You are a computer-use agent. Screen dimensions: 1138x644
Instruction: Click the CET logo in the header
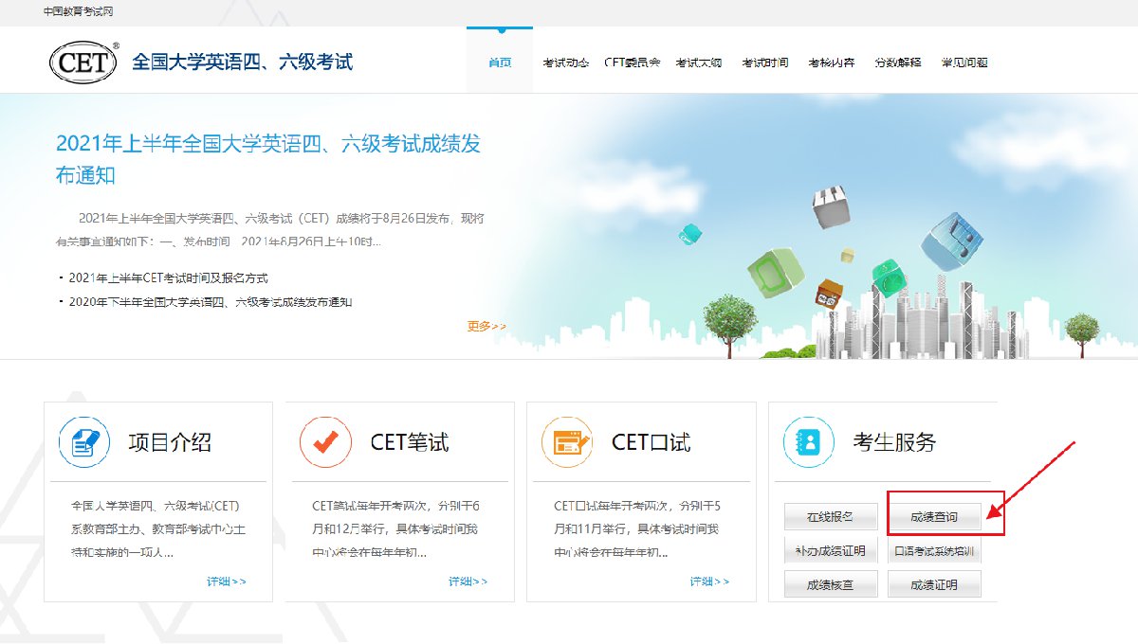click(x=84, y=63)
